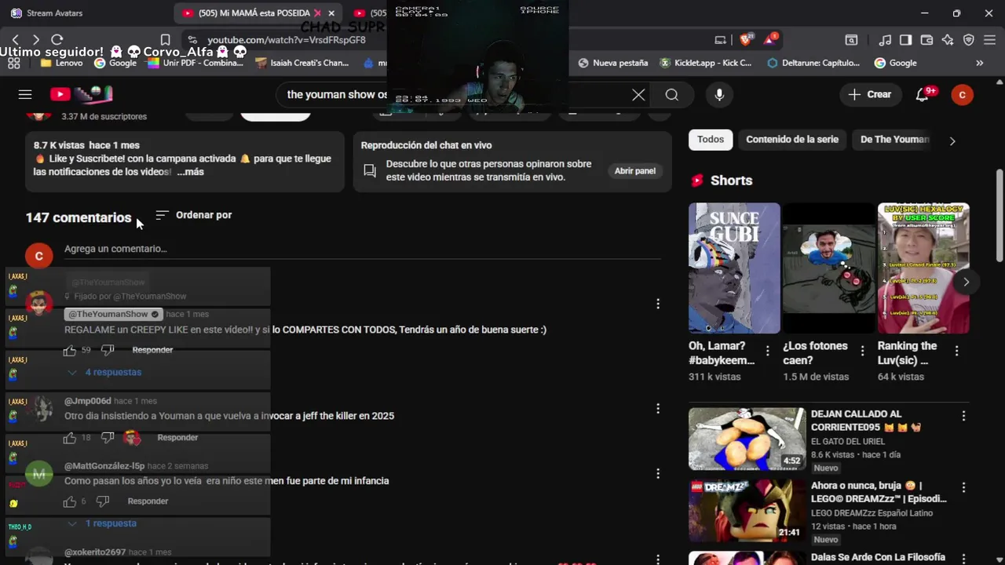
Task: Open menu for 'Ranking the Luv(sic)' short
Action: [956, 351]
